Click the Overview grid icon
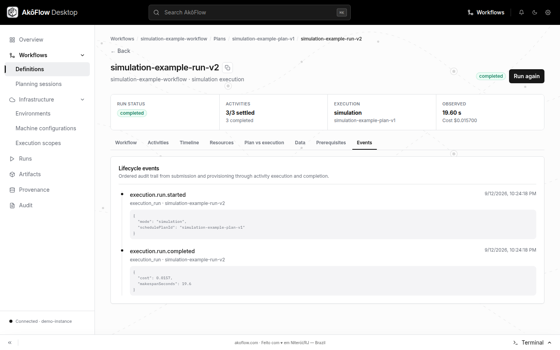560x350 pixels. point(12,40)
